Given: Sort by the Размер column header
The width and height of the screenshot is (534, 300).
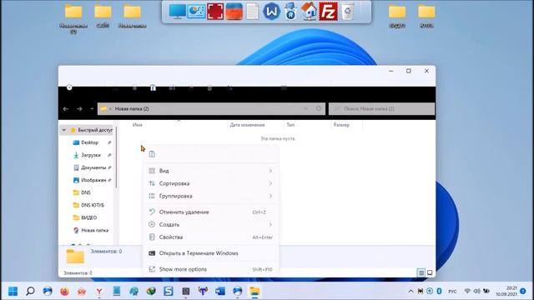Looking at the screenshot, I should [341, 125].
